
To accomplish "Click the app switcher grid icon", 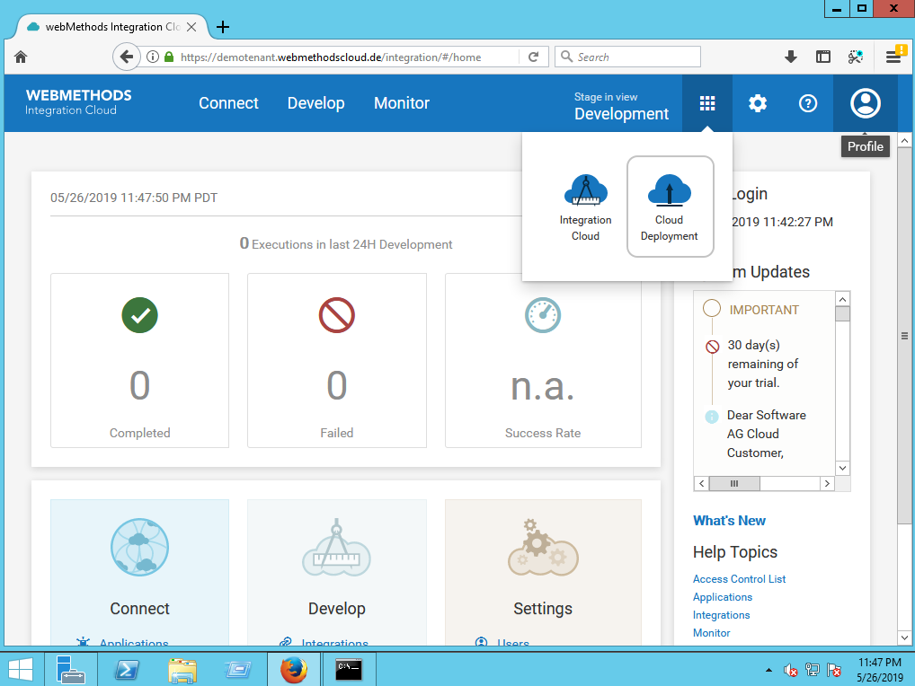I will pos(707,103).
